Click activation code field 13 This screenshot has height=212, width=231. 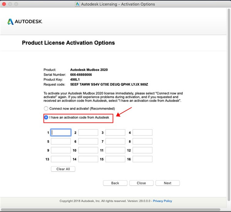[x=61, y=159]
